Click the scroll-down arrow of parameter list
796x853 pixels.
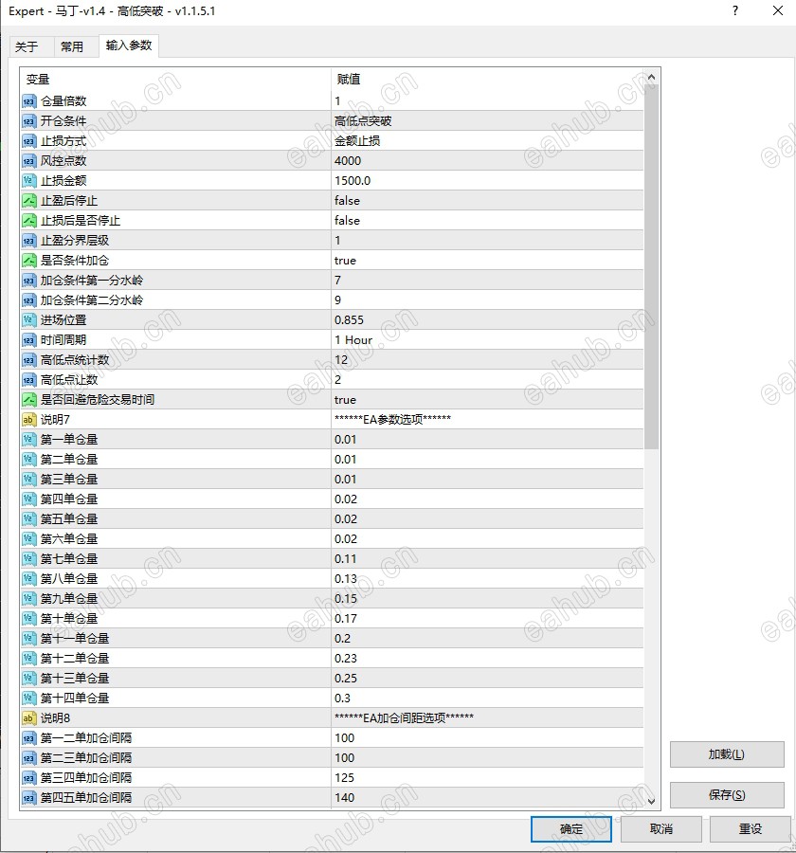click(651, 801)
